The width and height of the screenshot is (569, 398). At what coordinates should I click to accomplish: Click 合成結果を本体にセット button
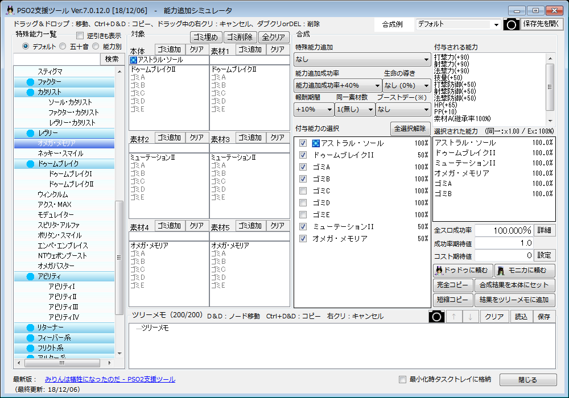point(514,285)
